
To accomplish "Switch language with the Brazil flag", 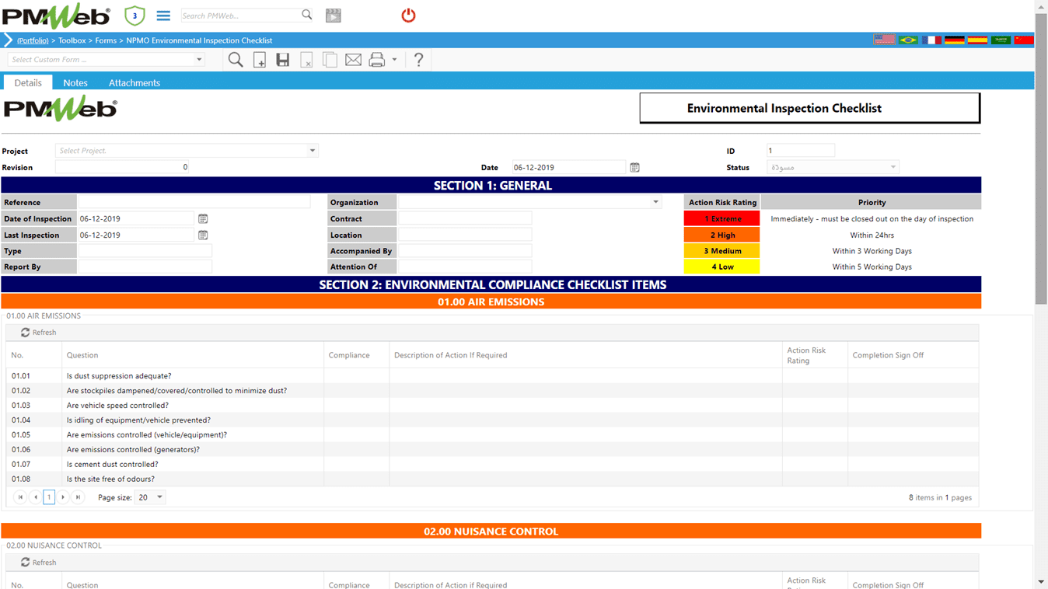I will pyautogui.click(x=907, y=40).
